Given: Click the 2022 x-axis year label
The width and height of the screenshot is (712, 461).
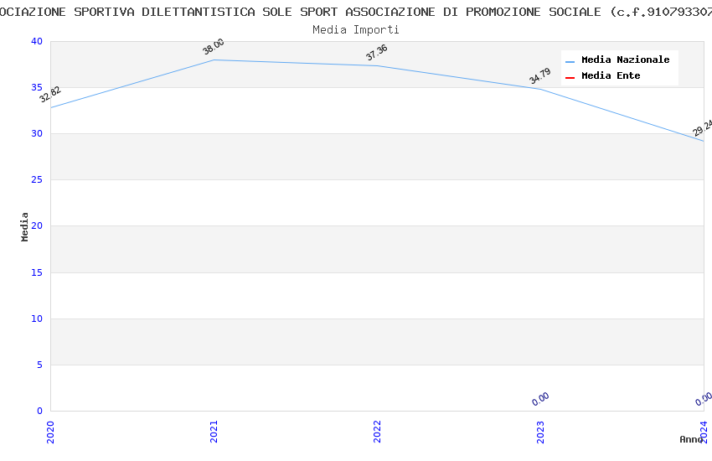Looking at the screenshot, I should coord(377,431).
